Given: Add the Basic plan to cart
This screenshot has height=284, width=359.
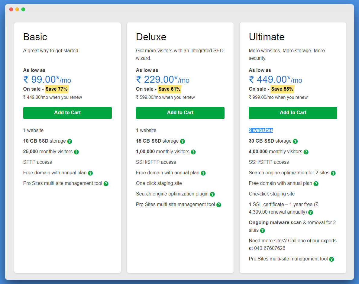Looking at the screenshot, I should [67, 113].
